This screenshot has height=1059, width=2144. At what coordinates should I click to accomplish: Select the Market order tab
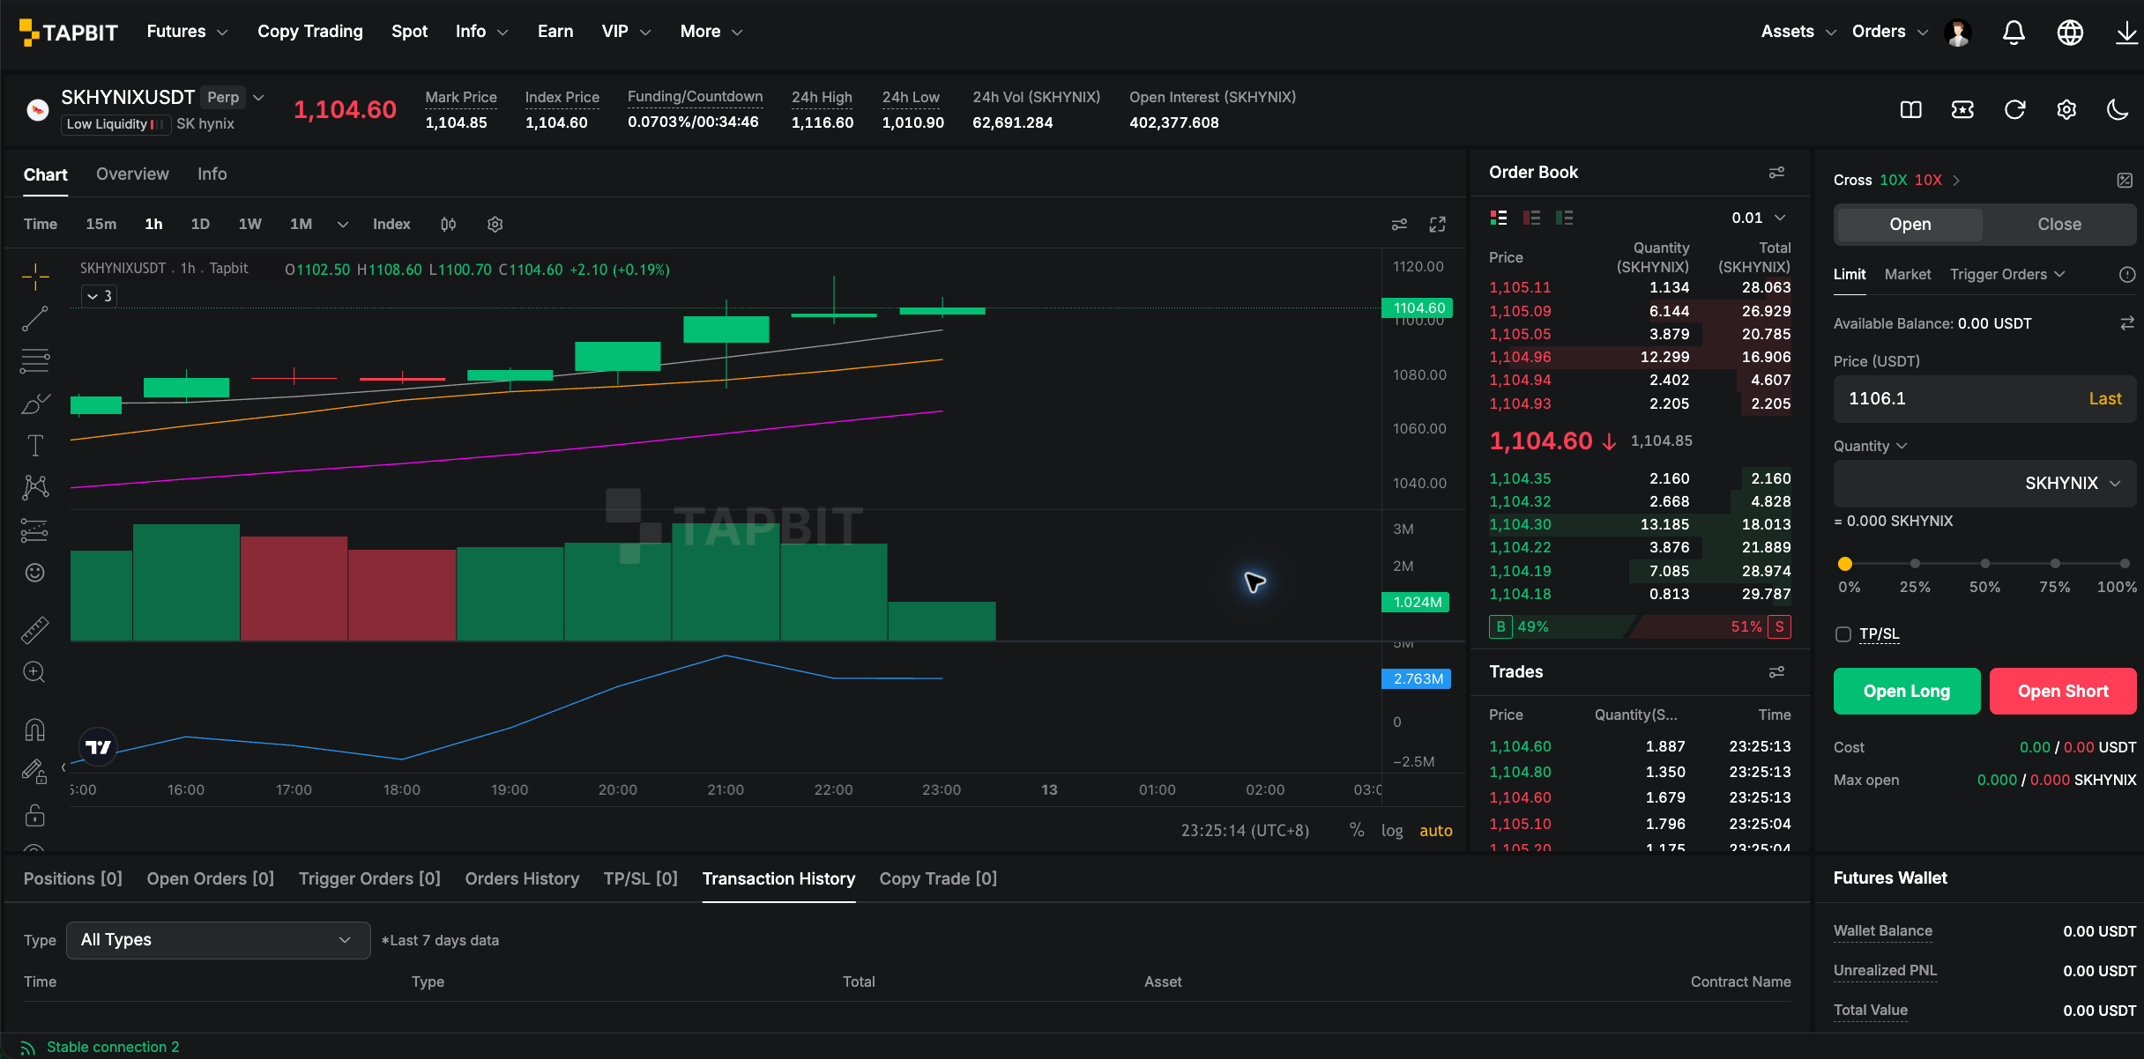tap(1908, 275)
